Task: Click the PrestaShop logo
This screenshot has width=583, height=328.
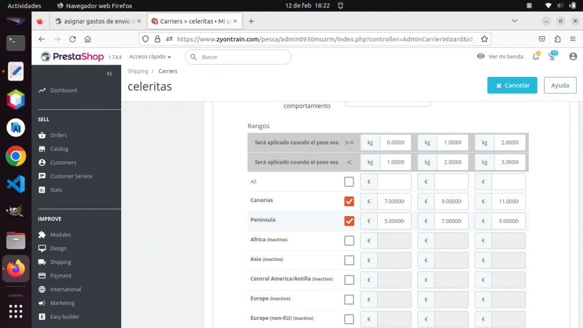Action: (x=72, y=57)
